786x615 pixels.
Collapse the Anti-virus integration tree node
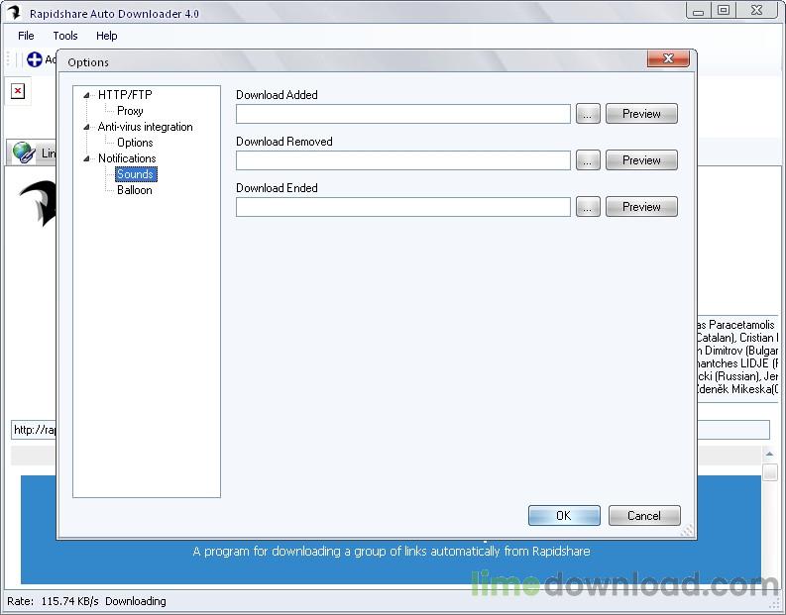[86, 127]
